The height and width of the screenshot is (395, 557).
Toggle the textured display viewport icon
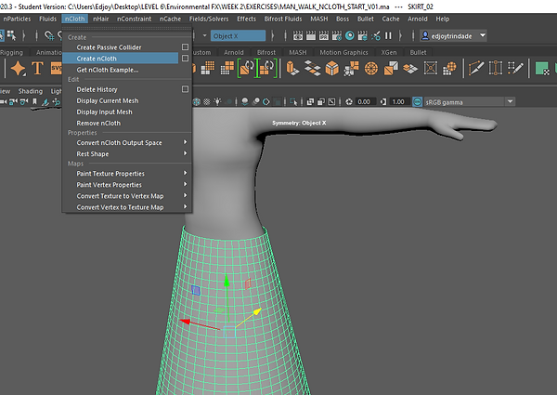click(x=207, y=102)
